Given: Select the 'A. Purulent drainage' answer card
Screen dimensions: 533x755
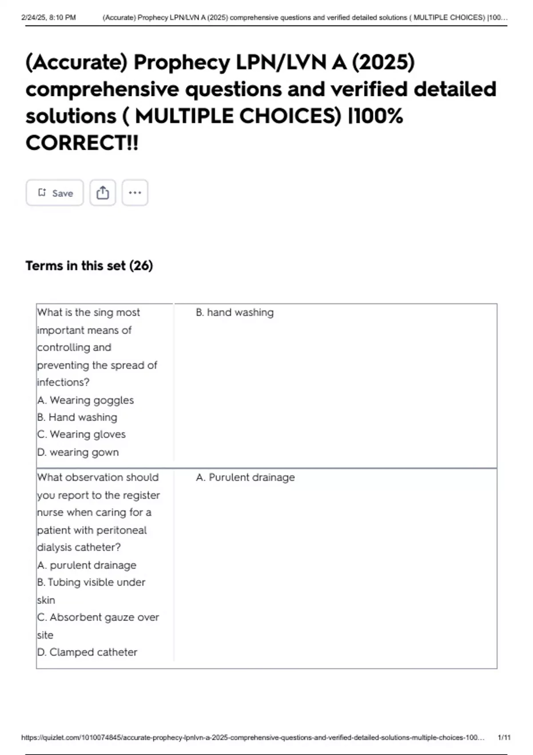Looking at the screenshot, I should 335,568.
